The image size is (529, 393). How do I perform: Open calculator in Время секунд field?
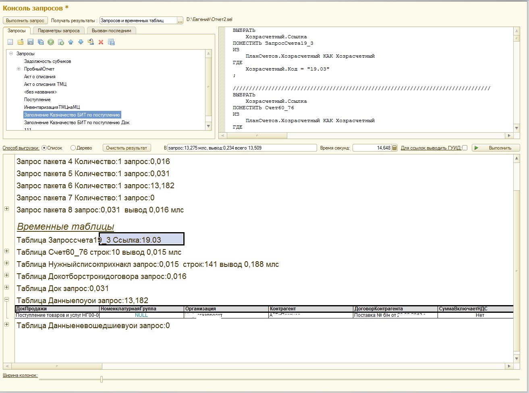pos(394,148)
